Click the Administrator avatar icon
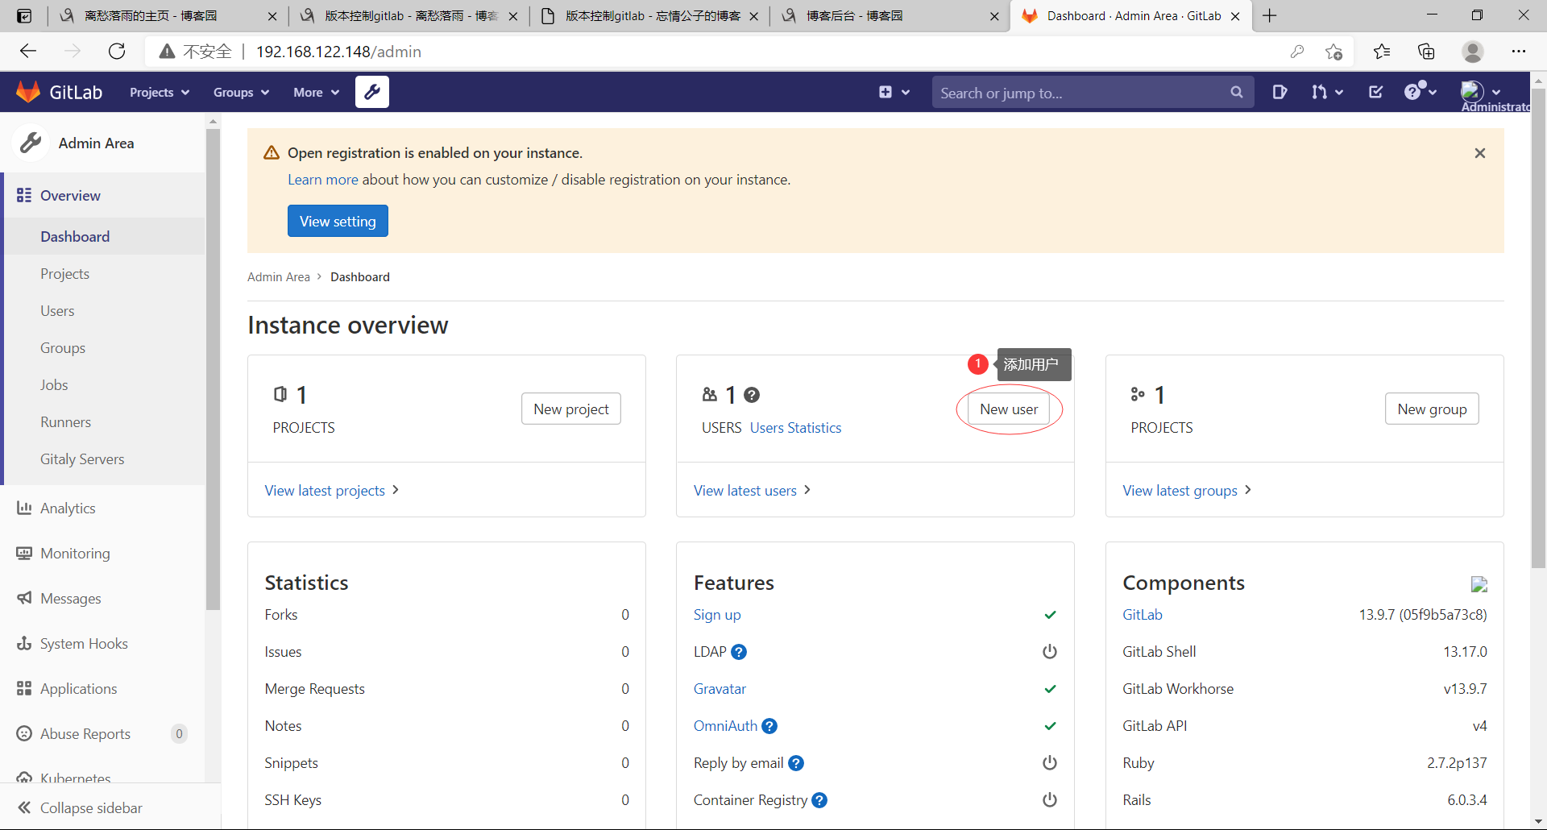Image resolution: width=1547 pixels, height=830 pixels. point(1472,91)
